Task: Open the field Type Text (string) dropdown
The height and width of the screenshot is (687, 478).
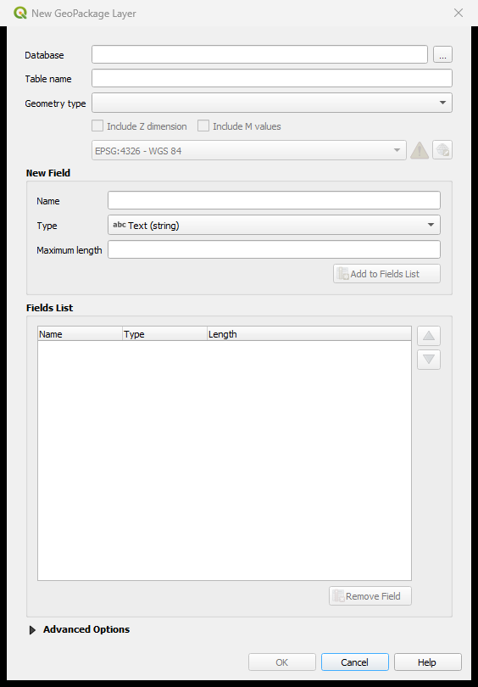Action: [x=274, y=226]
